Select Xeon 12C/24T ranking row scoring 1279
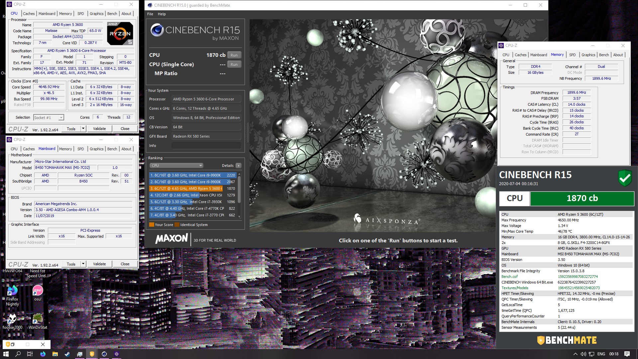 pyautogui.click(x=192, y=195)
